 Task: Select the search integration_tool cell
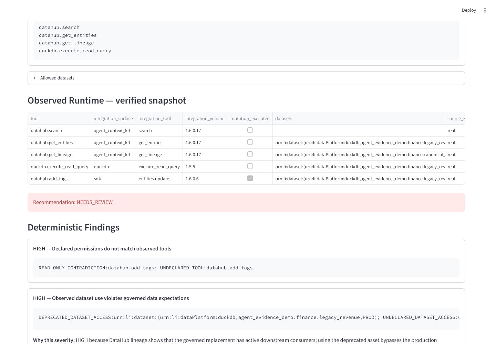pos(159,130)
